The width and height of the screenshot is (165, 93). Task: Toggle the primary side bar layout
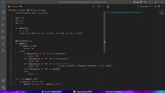point(135,2)
